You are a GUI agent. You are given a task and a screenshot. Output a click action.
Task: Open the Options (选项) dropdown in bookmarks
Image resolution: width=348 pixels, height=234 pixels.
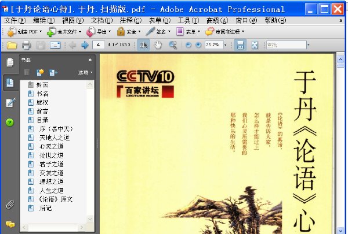[x=85, y=72]
